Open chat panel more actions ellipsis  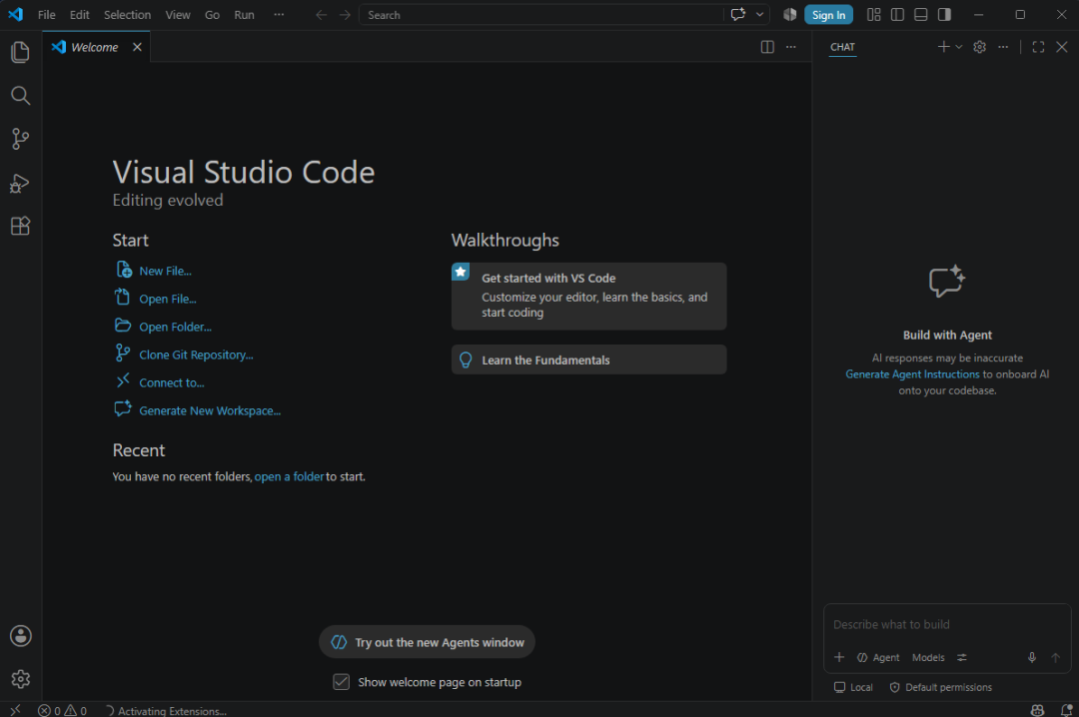1003,47
